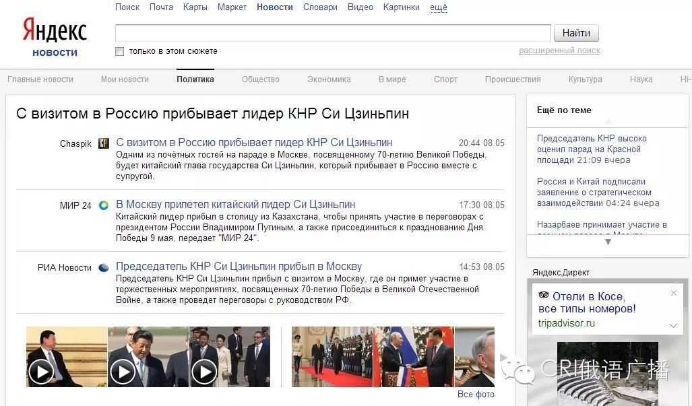The image size is (692, 406).
Task: Switch to Спорт tab
Action: (x=445, y=79)
